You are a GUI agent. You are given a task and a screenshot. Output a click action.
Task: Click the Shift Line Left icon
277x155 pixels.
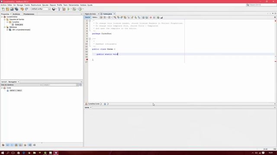tap(143, 17)
